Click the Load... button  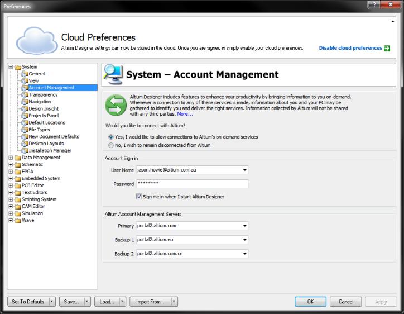click(107, 301)
